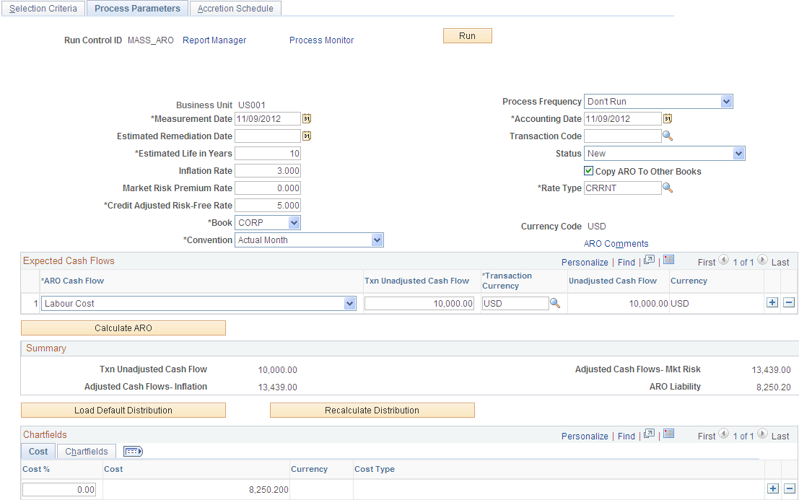This screenshot has width=799, height=500.
Task: Click the Run button
Action: [467, 35]
